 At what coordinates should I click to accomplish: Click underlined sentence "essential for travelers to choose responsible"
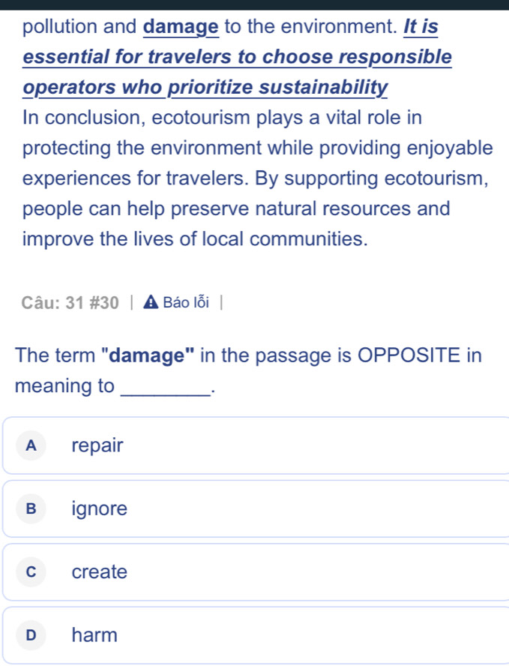click(238, 57)
